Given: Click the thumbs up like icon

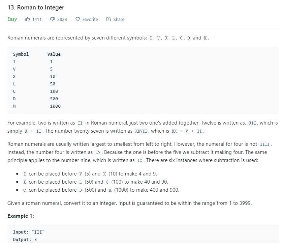Looking at the screenshot, I should tap(28, 19).
